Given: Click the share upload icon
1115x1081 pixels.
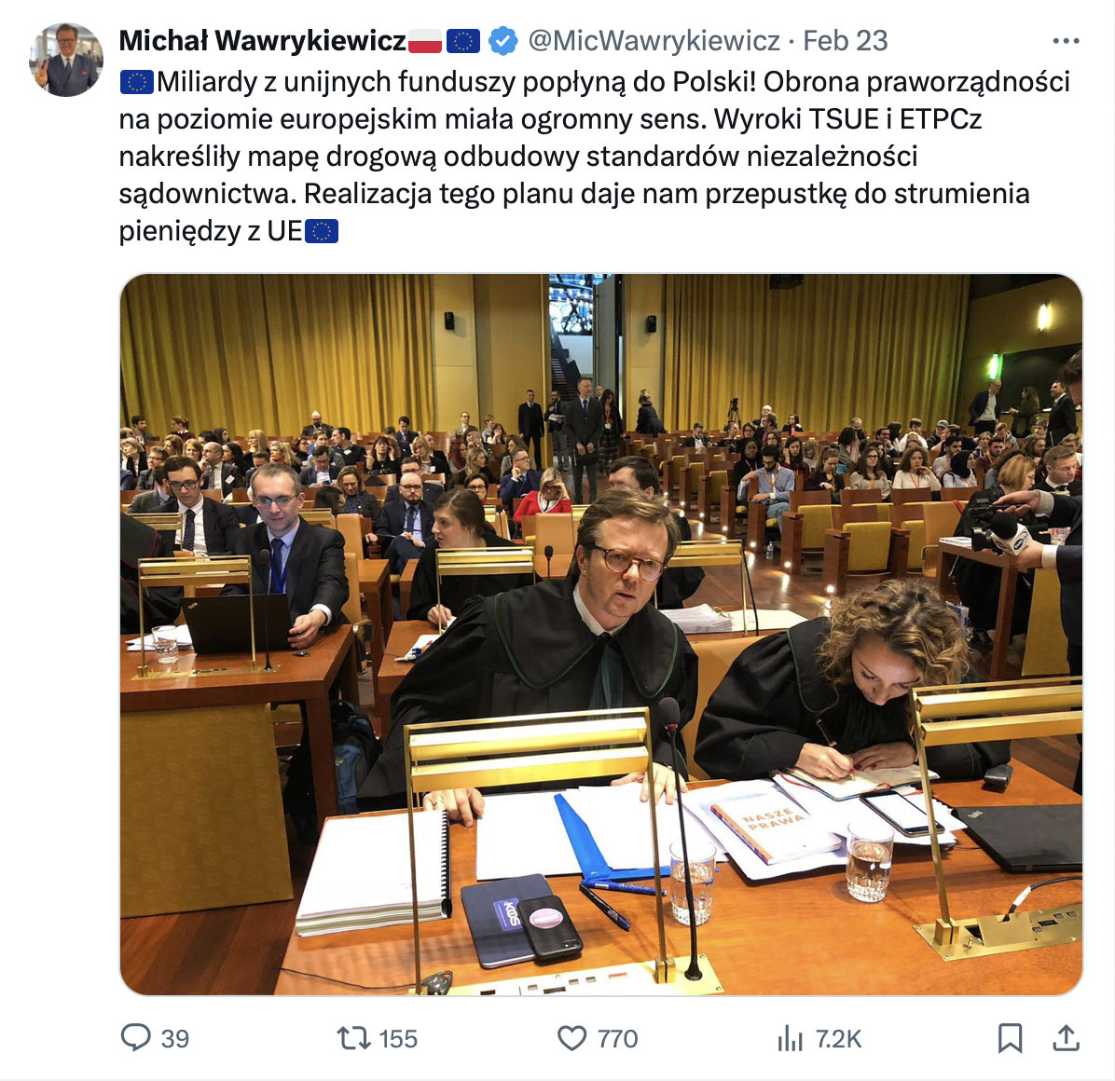Looking at the screenshot, I should 1066,1037.
